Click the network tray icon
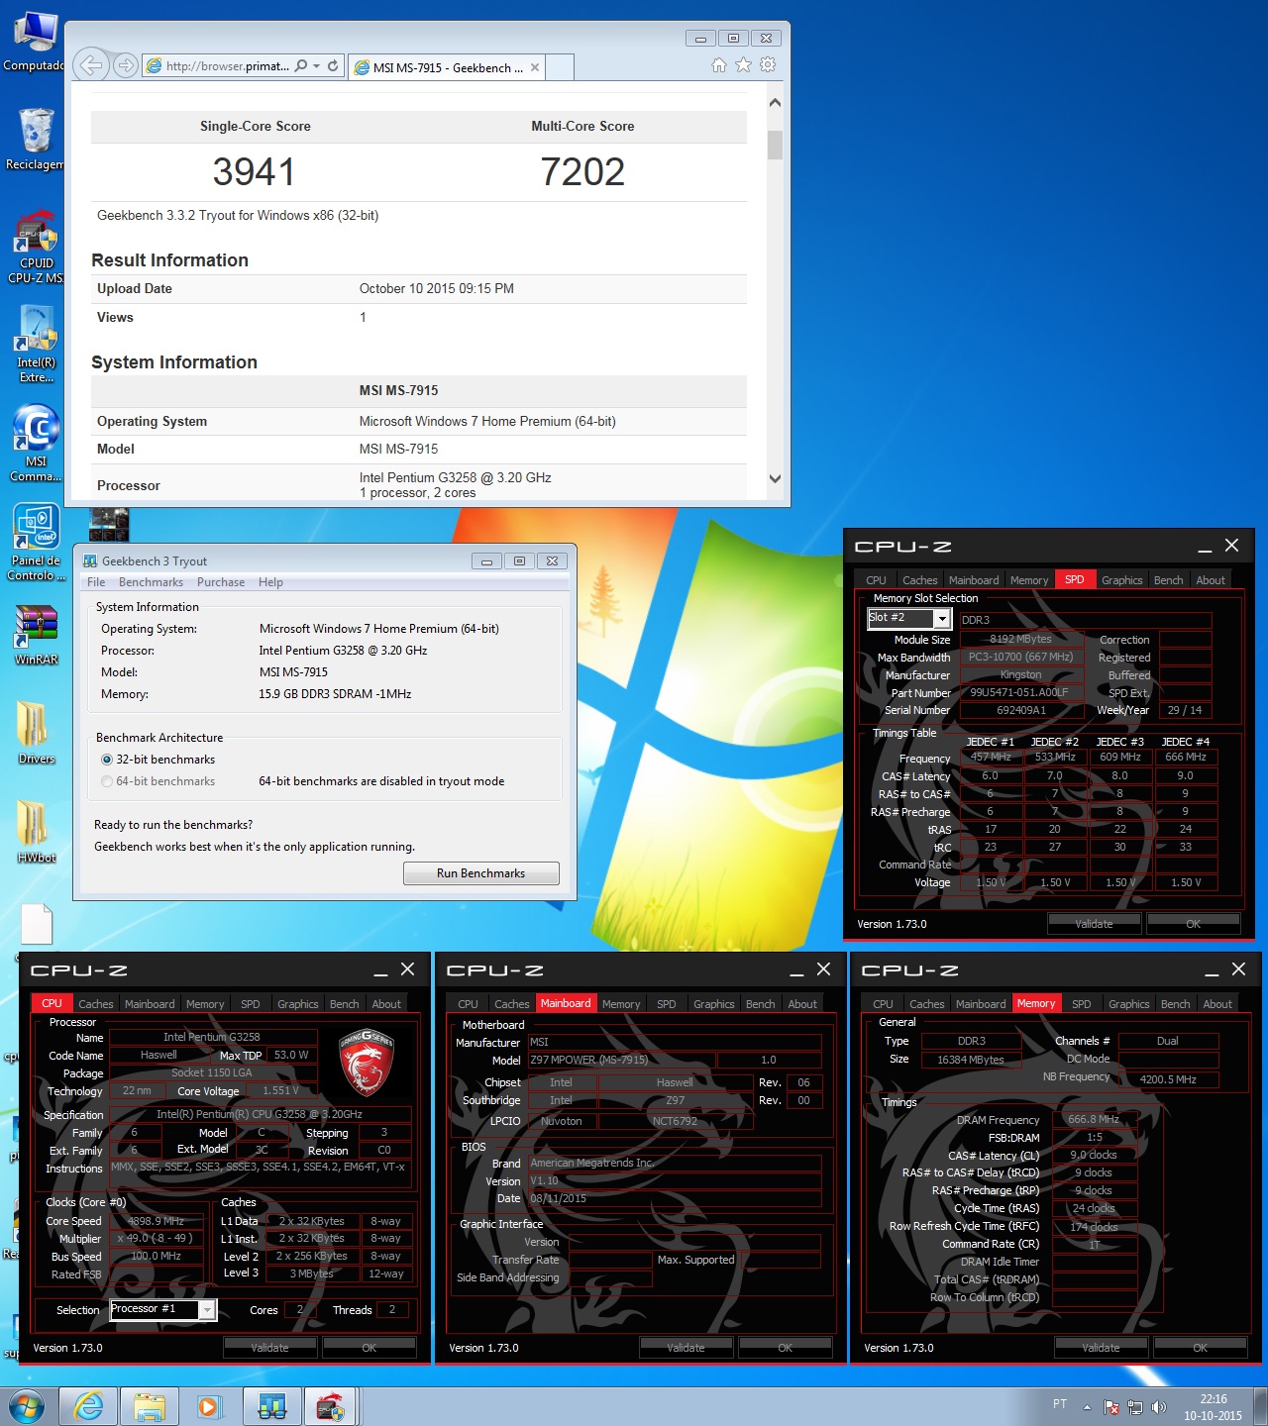Viewport: 1268px width, 1426px height. (1135, 1407)
